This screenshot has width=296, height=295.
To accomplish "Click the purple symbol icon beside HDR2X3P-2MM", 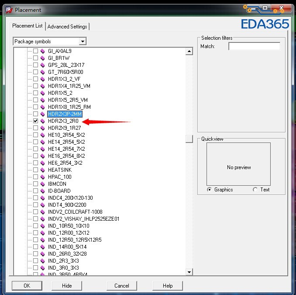I will 43,114.
